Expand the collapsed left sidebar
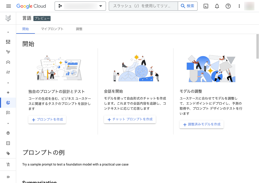Viewport: 259px width, 183px height. [x=8, y=177]
